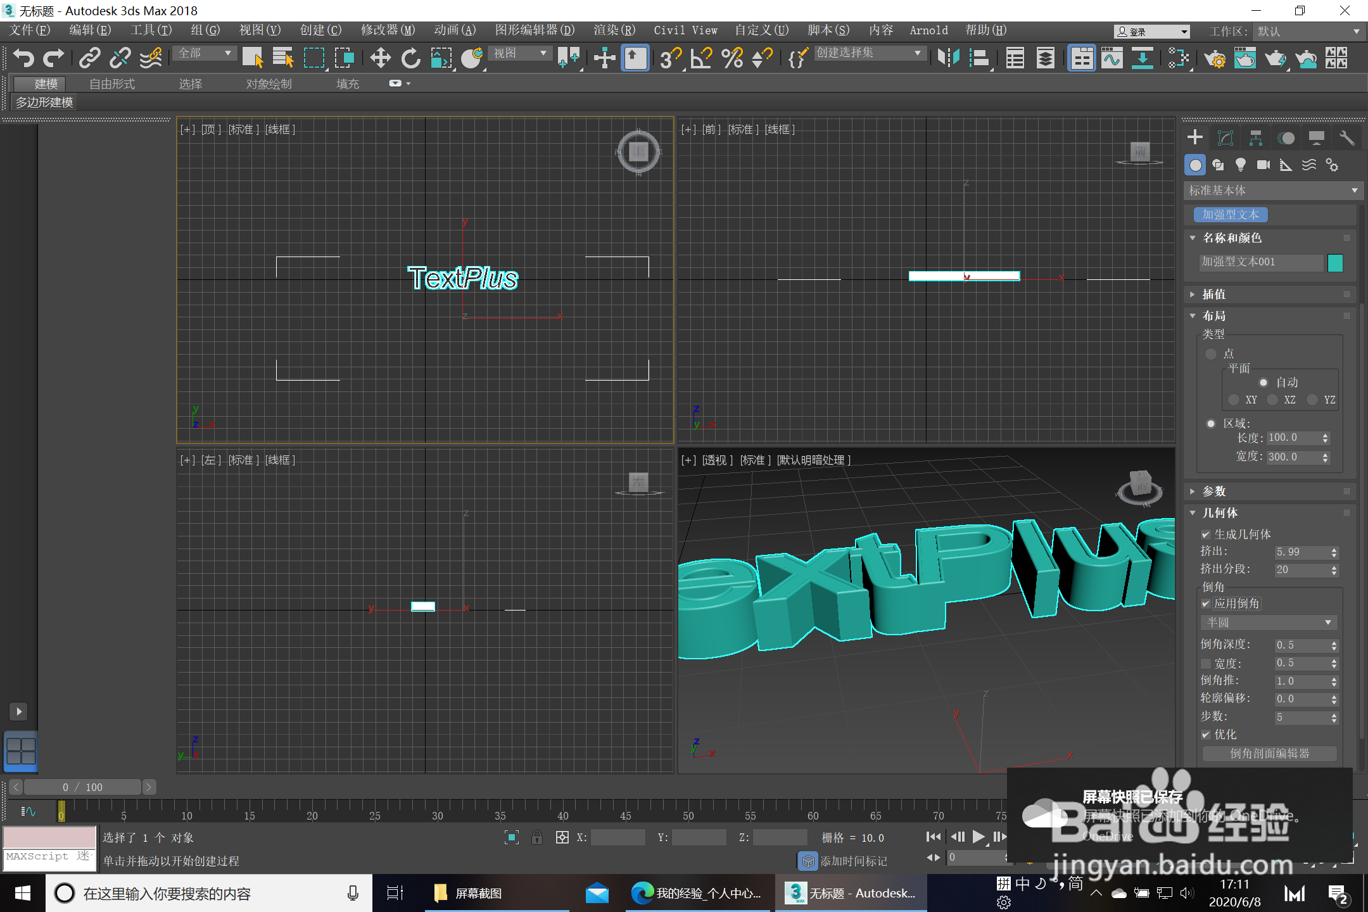Viewport: 1368px width, 912px height.
Task: Click the 加强型文本 object button
Action: click(x=1230, y=215)
